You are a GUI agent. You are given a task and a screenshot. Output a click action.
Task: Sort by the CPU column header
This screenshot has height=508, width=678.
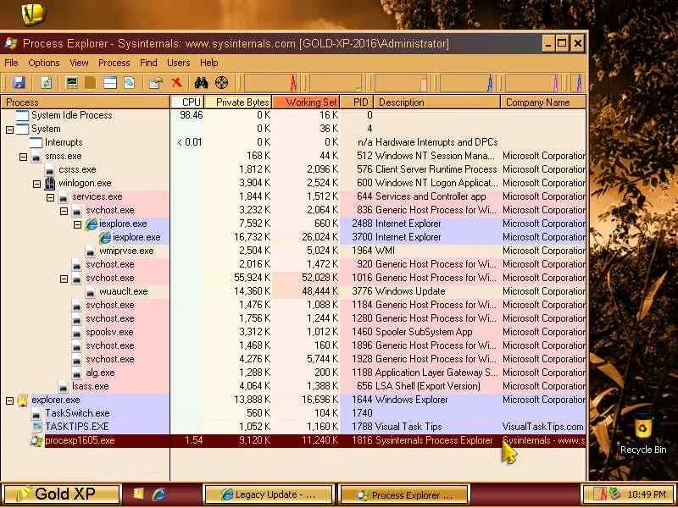[186, 102]
